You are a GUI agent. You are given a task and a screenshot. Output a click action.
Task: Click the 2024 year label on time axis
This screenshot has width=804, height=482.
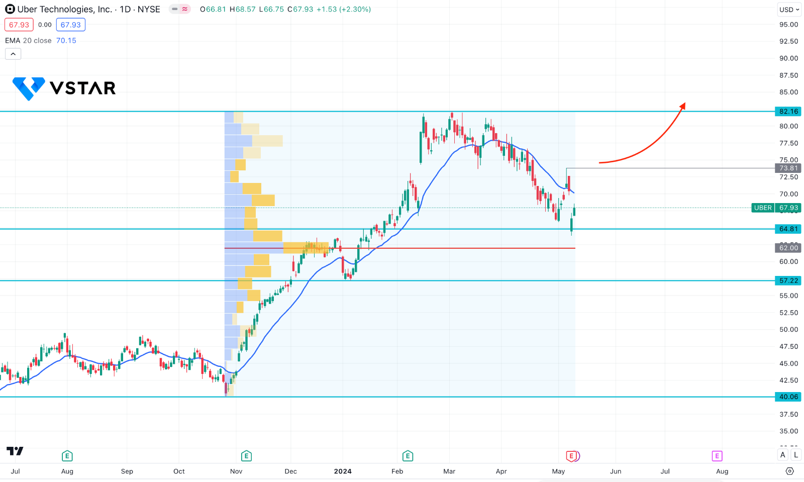[343, 471]
